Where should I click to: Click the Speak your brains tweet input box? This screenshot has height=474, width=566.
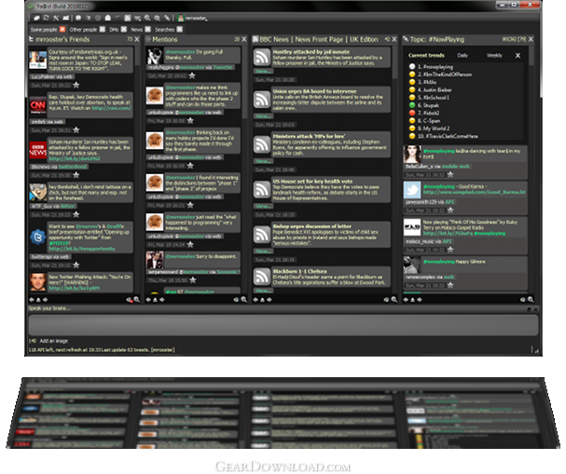point(283,325)
